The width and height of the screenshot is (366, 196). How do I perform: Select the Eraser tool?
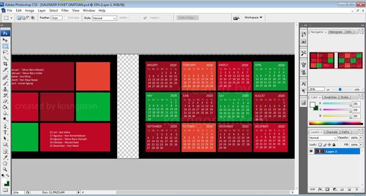tap(5, 101)
